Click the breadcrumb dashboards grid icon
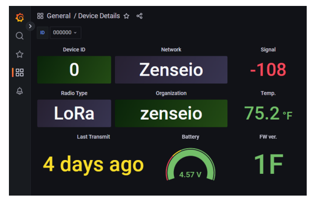Image resolution: width=329 pixels, height=202 pixels. 41,16
